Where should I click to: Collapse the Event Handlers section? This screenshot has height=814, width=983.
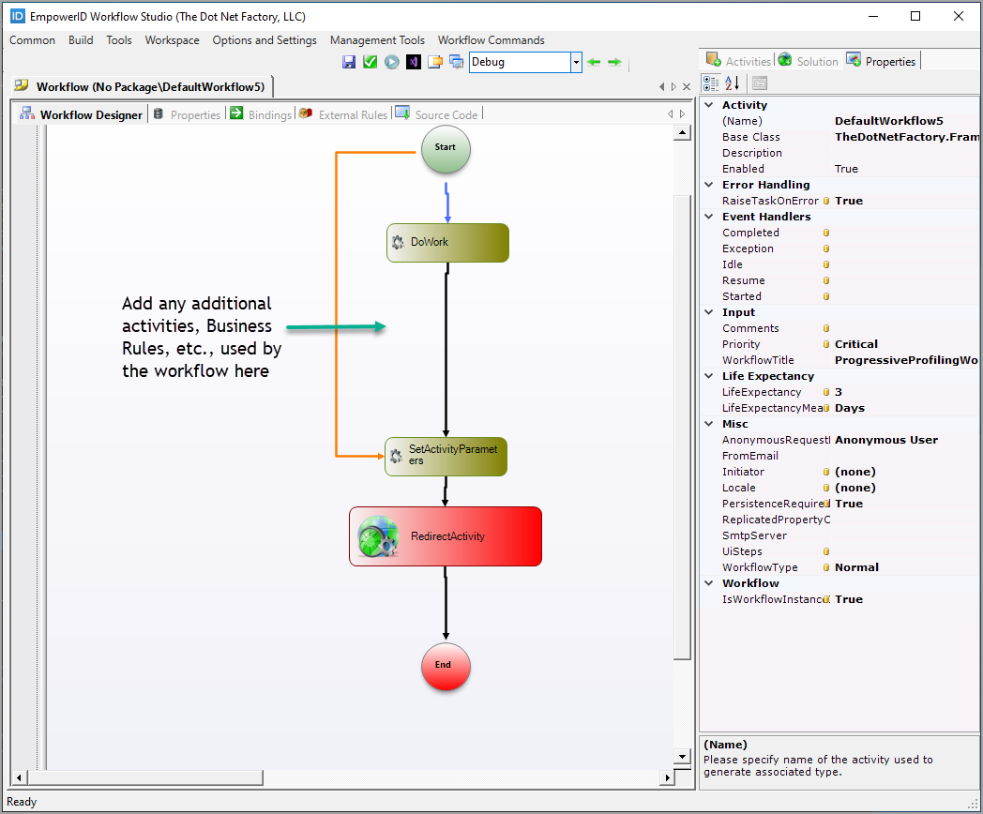pos(709,216)
